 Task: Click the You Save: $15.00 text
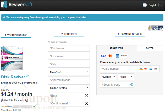(11, 110)
